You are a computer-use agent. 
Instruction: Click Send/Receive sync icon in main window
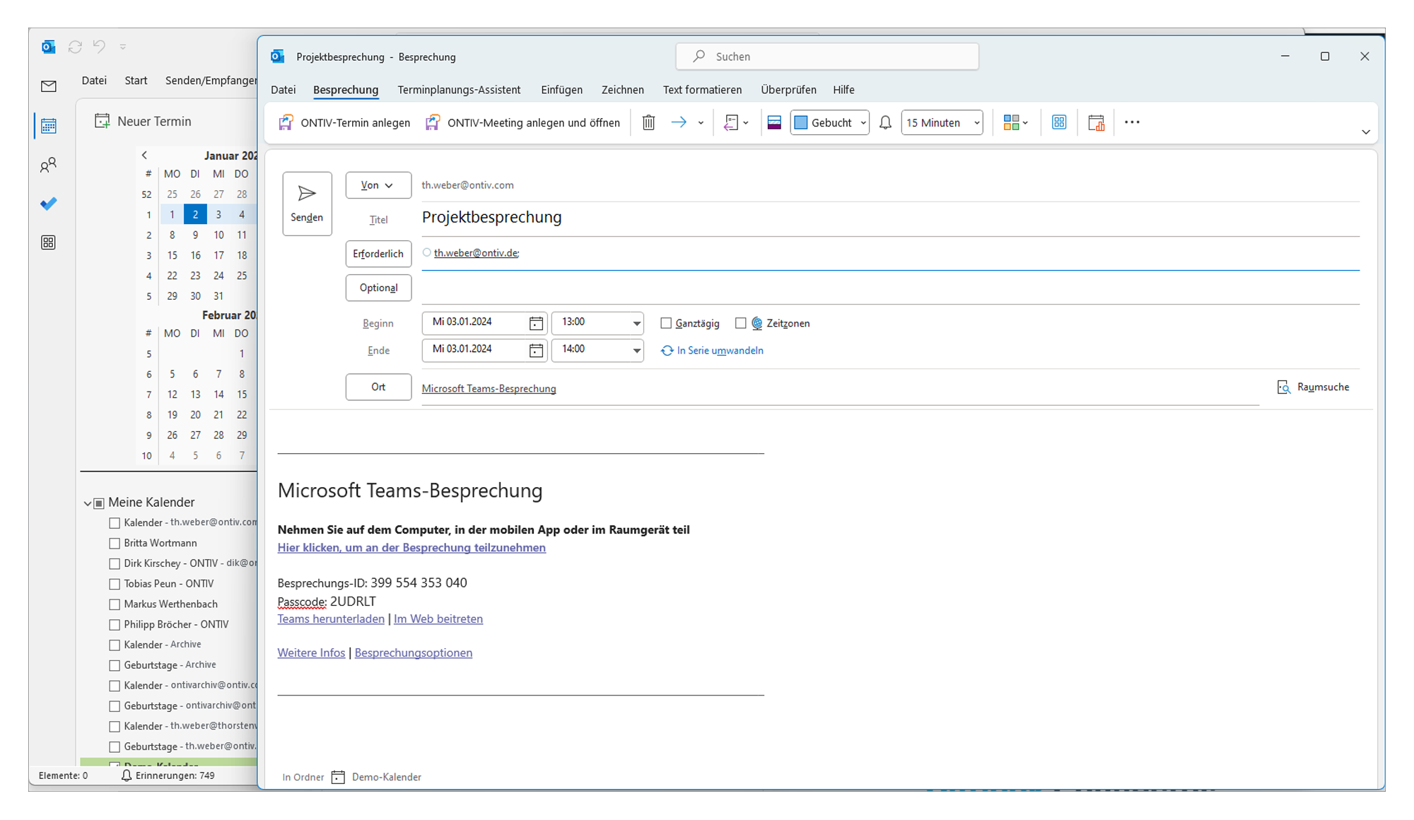75,47
